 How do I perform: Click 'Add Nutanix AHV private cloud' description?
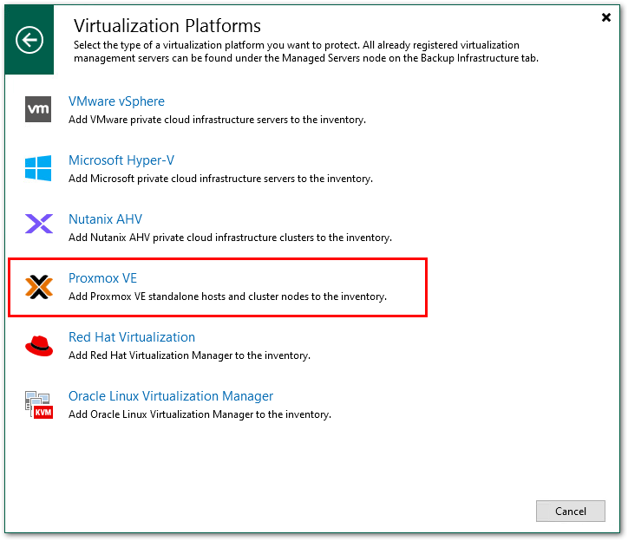pos(230,238)
